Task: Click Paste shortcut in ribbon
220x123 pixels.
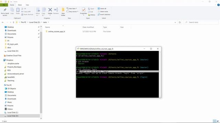Action: coord(27,14)
